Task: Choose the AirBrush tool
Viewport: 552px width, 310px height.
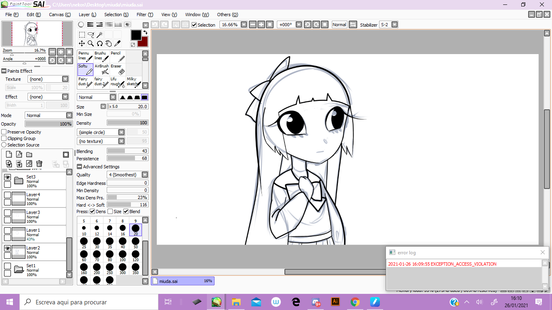Action: 101,69
